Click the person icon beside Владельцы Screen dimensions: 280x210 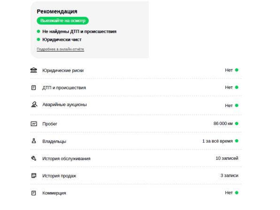tap(34, 141)
